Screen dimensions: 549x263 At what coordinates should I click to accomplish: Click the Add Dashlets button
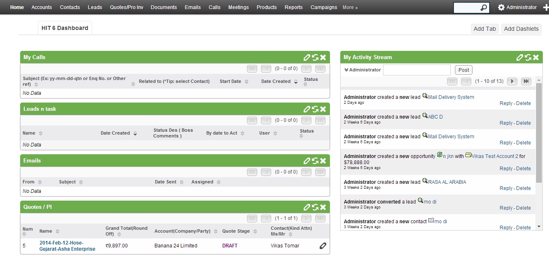[x=521, y=29]
